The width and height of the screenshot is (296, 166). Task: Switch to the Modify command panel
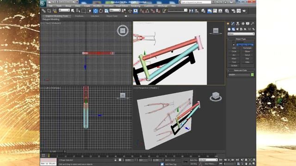click(233, 24)
